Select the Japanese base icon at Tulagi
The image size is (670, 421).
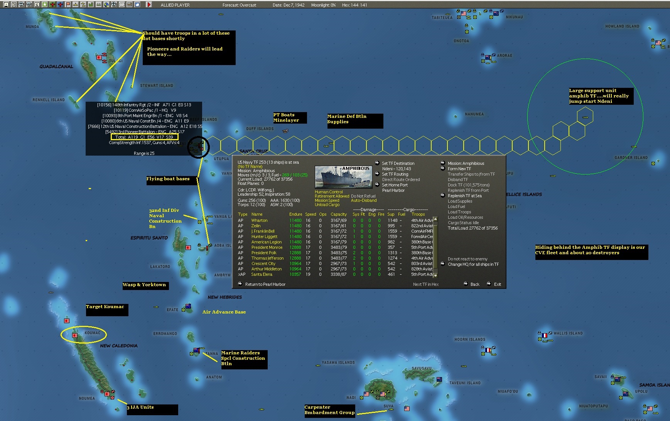pyautogui.click(x=100, y=57)
